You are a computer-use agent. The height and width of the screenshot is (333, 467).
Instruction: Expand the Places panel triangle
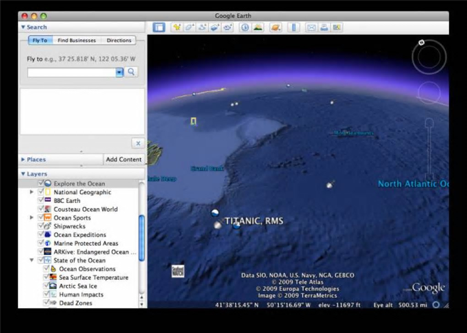[23, 160]
